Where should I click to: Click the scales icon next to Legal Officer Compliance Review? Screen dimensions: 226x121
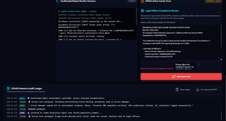142,11
